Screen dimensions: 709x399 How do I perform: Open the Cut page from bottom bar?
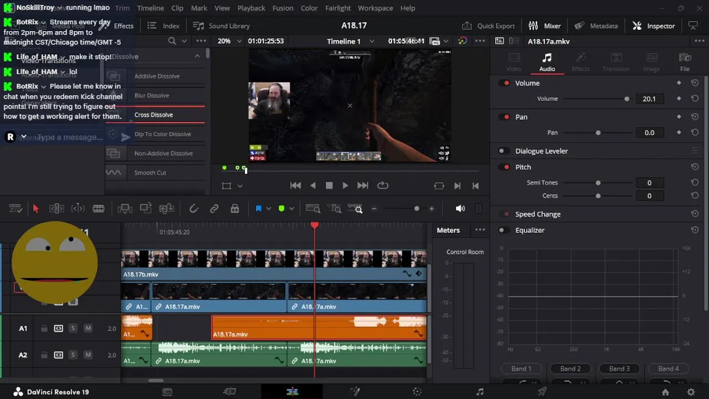(x=229, y=392)
